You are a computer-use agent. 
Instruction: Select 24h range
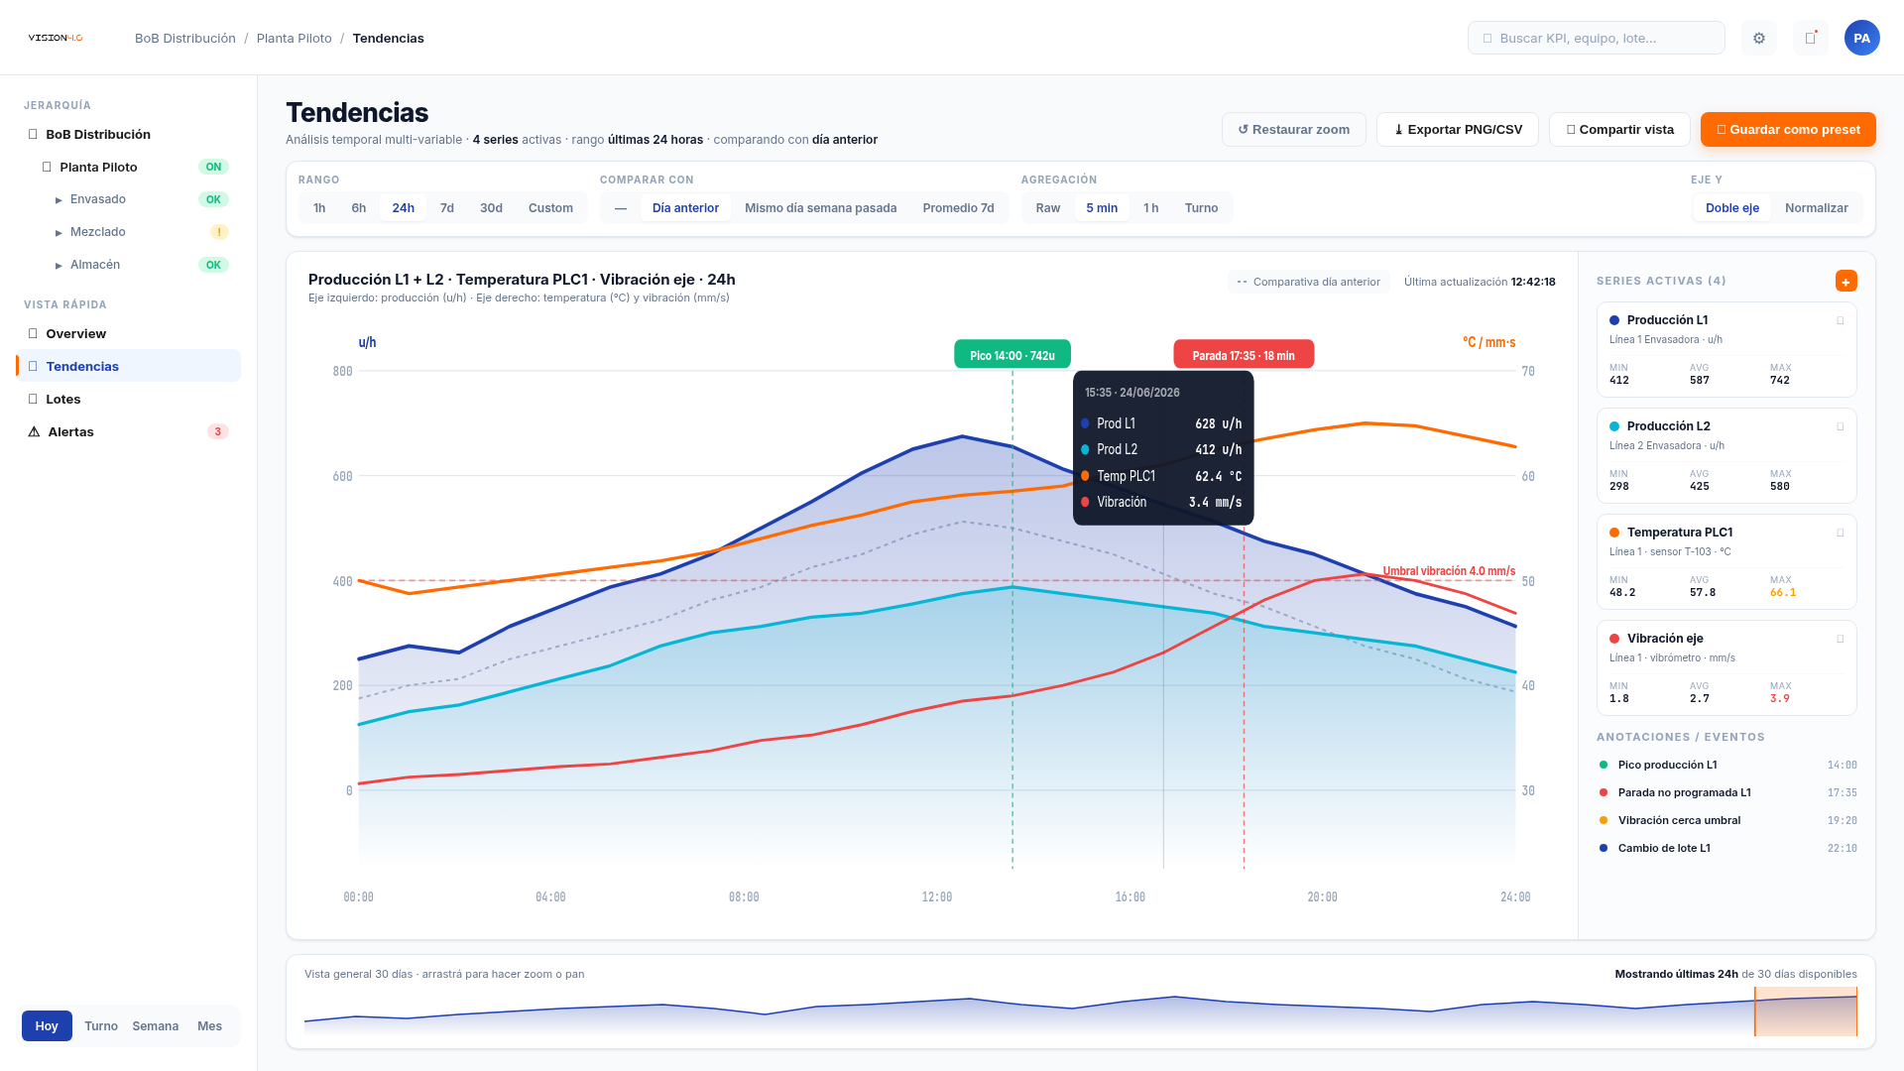403,208
